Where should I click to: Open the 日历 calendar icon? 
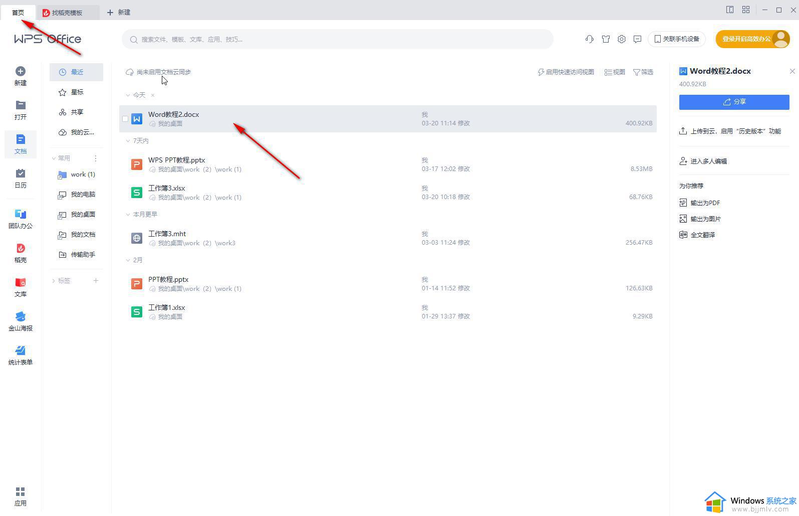click(21, 173)
